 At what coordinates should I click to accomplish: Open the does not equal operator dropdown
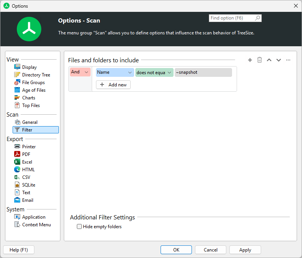tap(154, 72)
